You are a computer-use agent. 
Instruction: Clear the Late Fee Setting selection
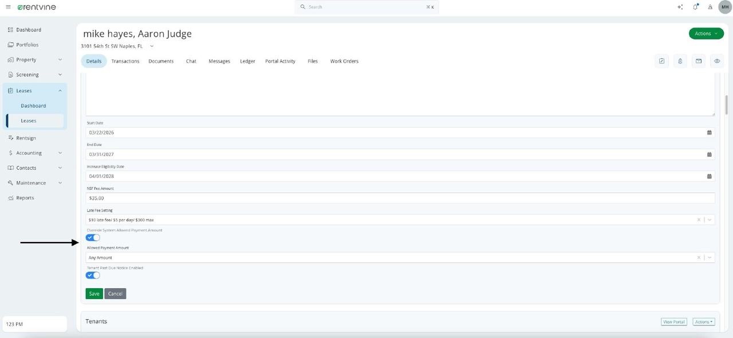(x=699, y=220)
